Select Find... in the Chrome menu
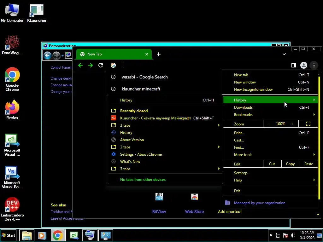Screen dimensions: 323x242 (270, 147)
